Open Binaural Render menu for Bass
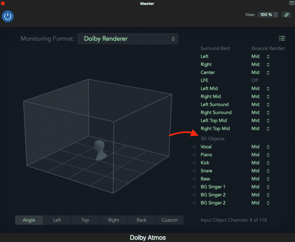Image resolution: width=295 pixels, height=242 pixels. point(260,179)
